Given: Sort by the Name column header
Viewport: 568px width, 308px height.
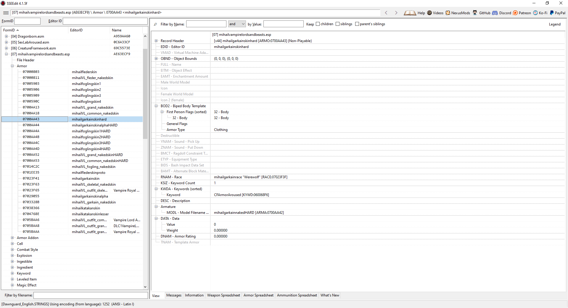Looking at the screenshot, I should point(126,30).
